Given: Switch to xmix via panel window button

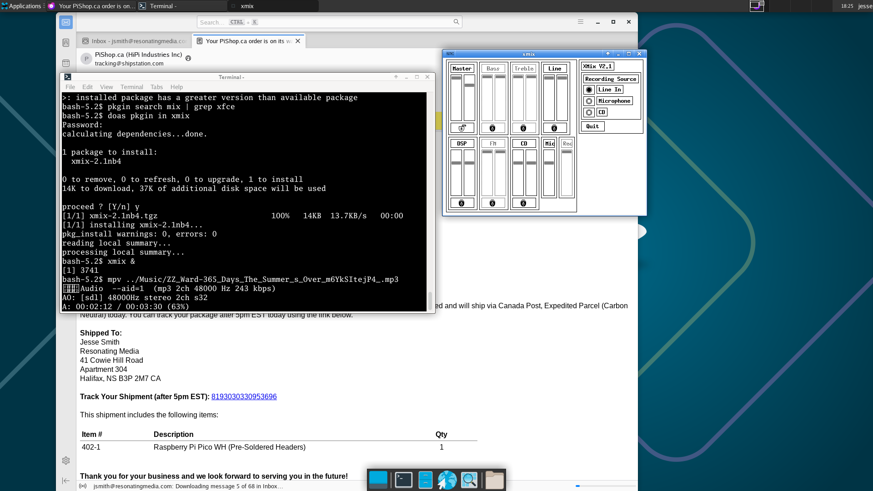Looking at the screenshot, I should coord(273,6).
